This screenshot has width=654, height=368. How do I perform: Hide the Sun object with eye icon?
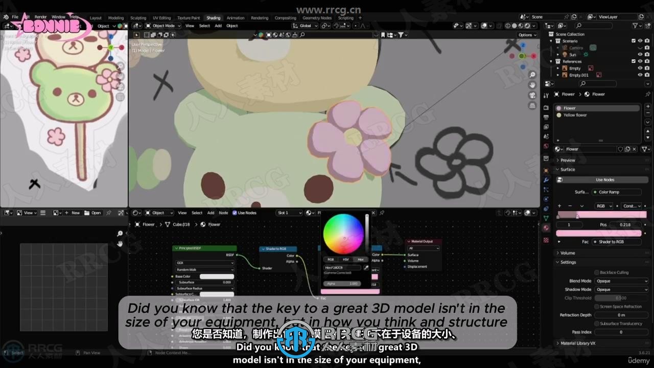pos(640,55)
